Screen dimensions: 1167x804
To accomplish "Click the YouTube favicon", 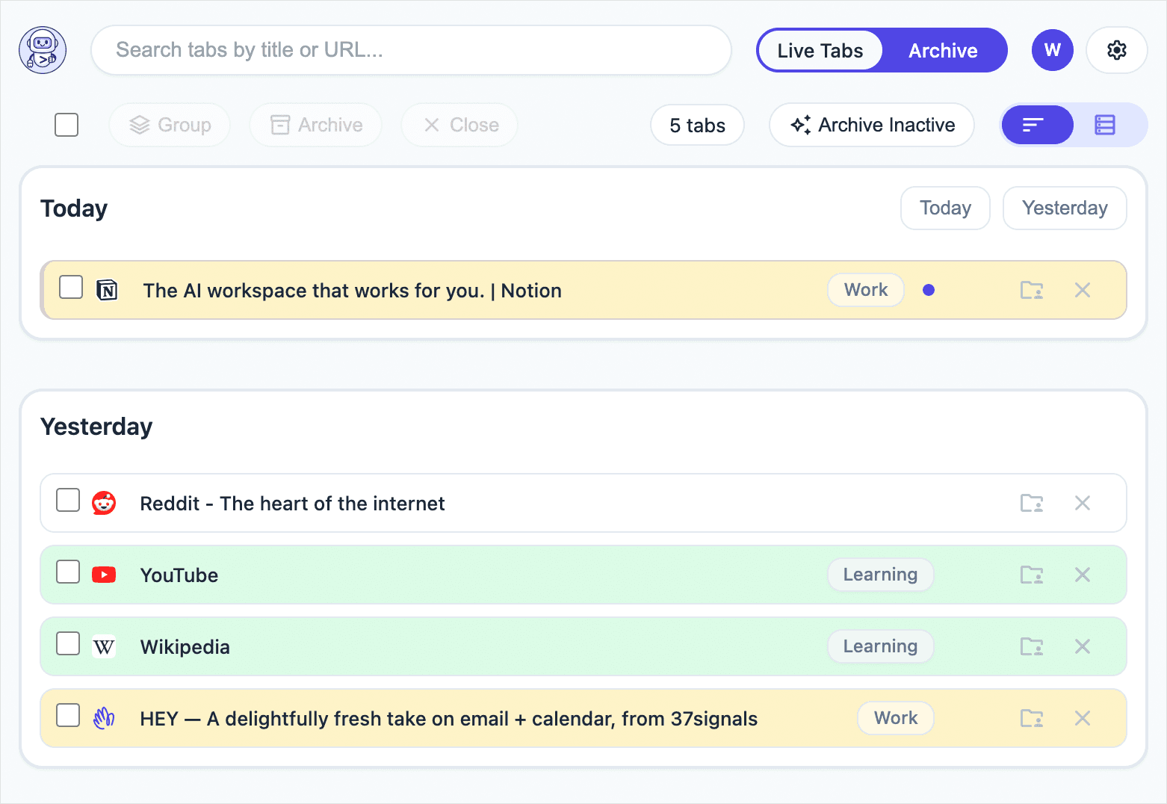I will (x=104, y=575).
